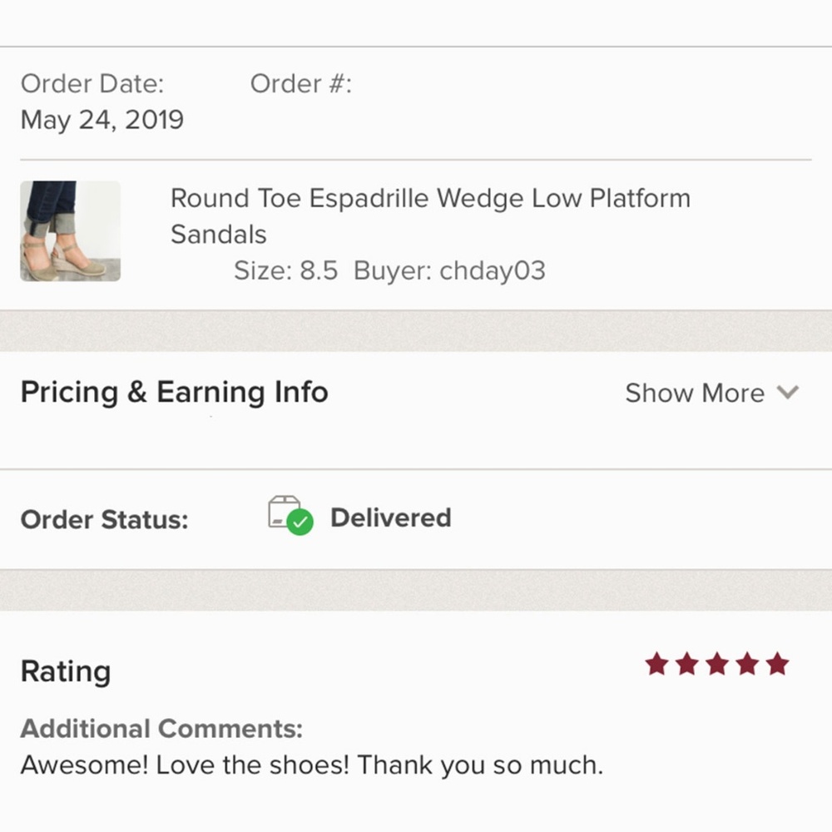This screenshot has height=832, width=832.
Task: Click the Additional Comments label
Action: (x=161, y=729)
